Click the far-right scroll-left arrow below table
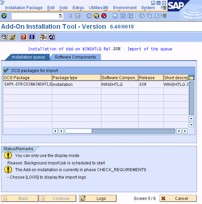202x204 pixels. 179,131
